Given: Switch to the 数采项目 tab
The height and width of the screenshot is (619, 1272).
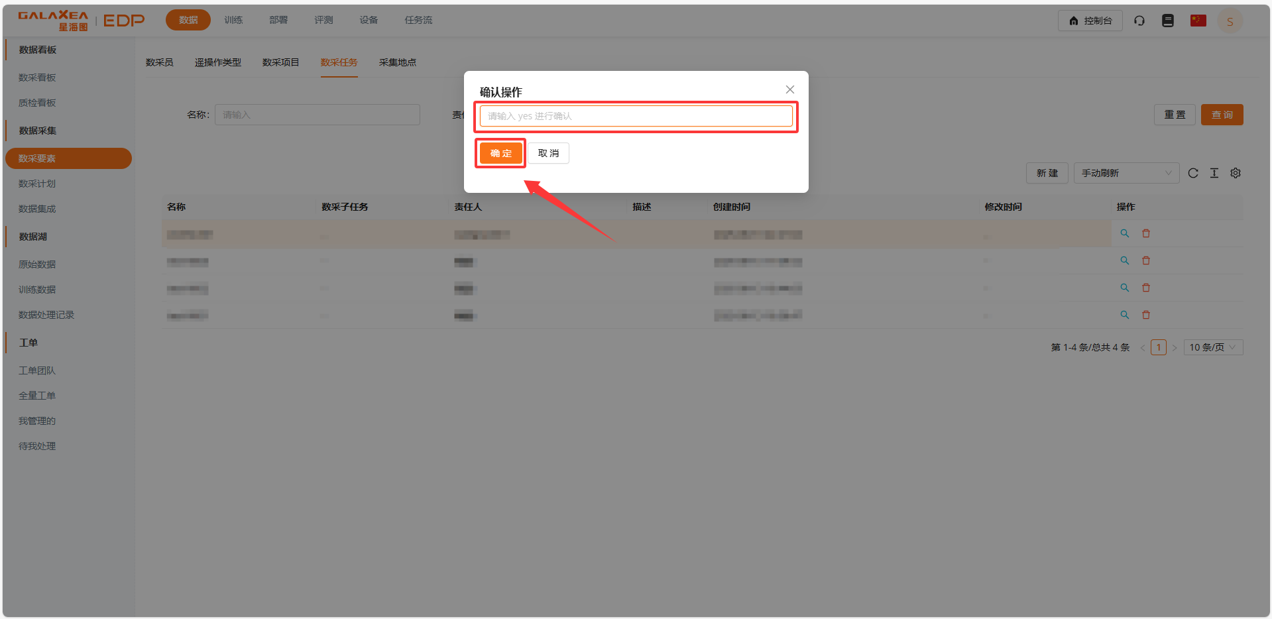Looking at the screenshot, I should 280,62.
